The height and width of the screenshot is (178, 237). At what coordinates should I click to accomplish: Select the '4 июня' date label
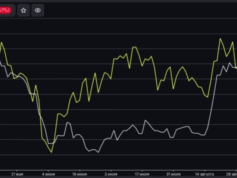(48, 174)
